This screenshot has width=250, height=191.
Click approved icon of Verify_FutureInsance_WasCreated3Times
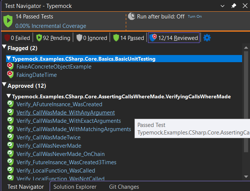[x=11, y=162]
